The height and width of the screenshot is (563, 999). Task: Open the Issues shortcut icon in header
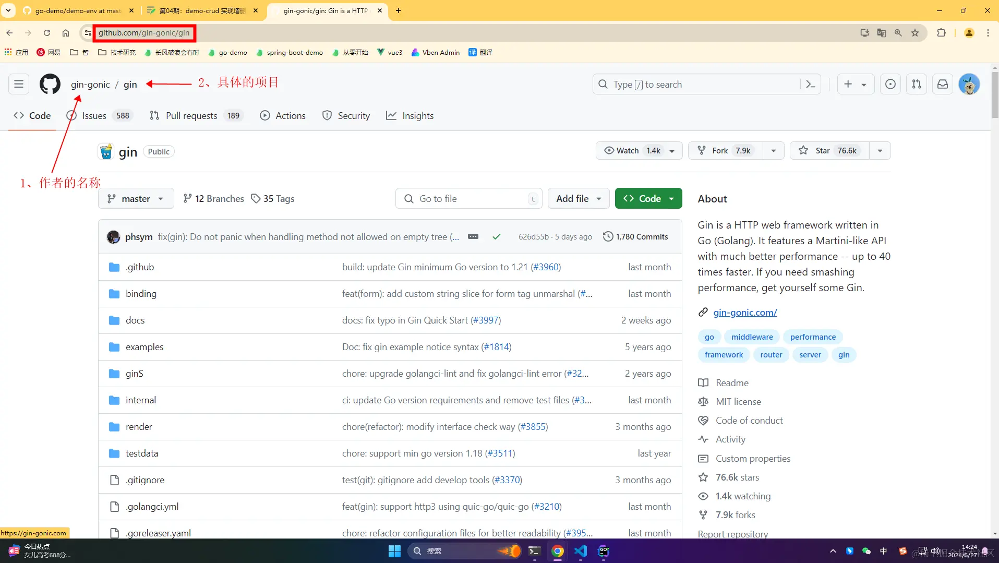tap(890, 84)
